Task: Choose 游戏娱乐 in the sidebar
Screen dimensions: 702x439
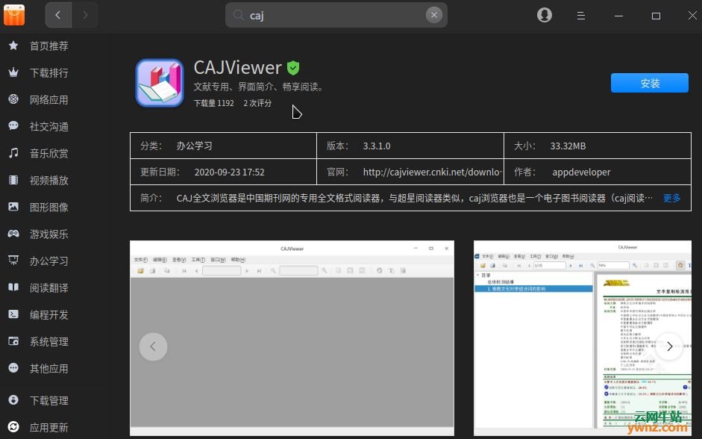Action: 48,234
